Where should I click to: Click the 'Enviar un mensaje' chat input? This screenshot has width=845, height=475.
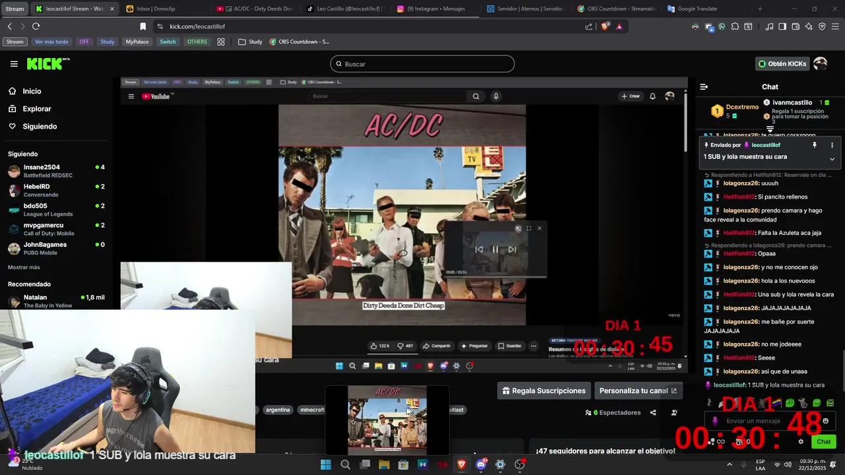(x=769, y=421)
